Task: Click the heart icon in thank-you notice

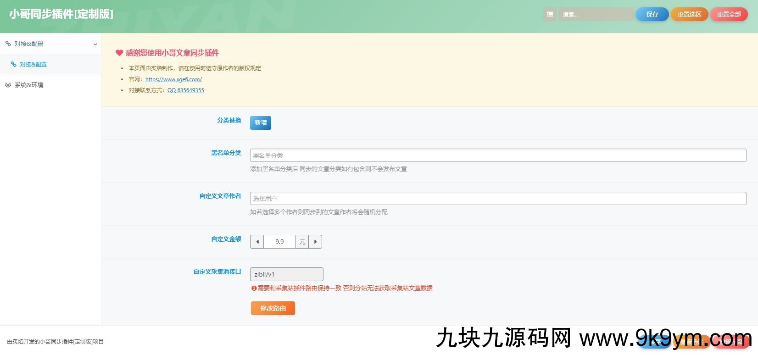Action: [x=119, y=53]
